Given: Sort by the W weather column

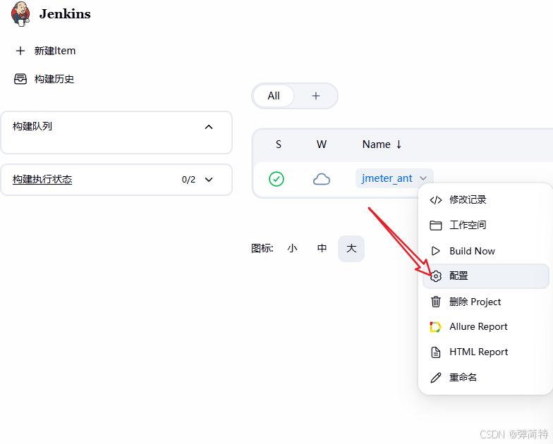Looking at the screenshot, I should 322,144.
